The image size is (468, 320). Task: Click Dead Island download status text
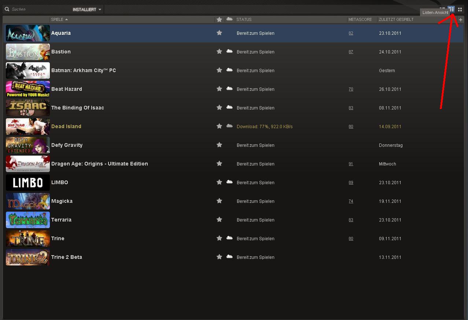[x=265, y=127]
